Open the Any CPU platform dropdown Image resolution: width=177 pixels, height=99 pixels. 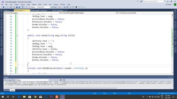pyautogui.click(x=44, y=7)
